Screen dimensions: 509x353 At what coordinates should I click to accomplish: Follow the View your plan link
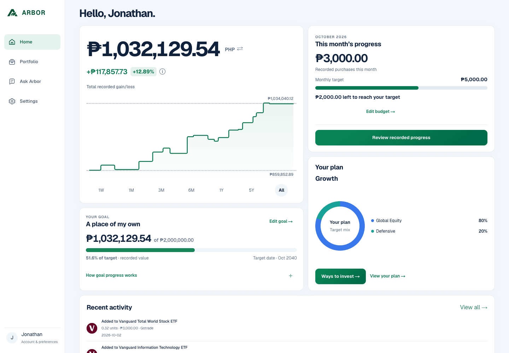[x=387, y=276]
